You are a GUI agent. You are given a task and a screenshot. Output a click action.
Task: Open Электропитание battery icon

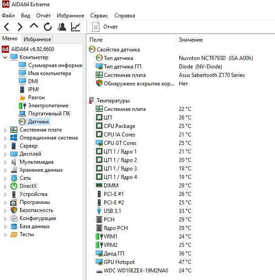(x=22, y=106)
